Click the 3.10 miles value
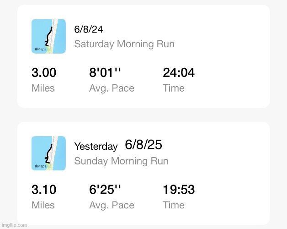 click(x=44, y=189)
